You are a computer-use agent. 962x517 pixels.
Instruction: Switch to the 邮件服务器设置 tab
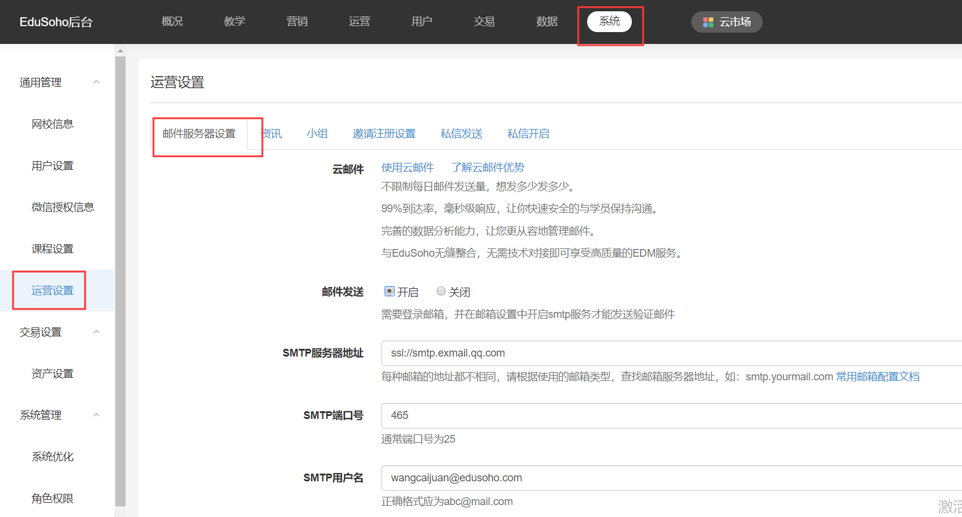[199, 134]
